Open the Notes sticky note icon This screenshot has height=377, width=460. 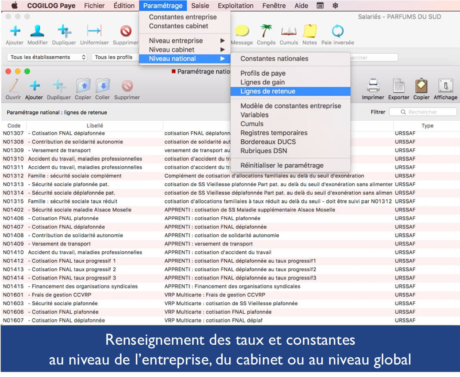coord(310,31)
